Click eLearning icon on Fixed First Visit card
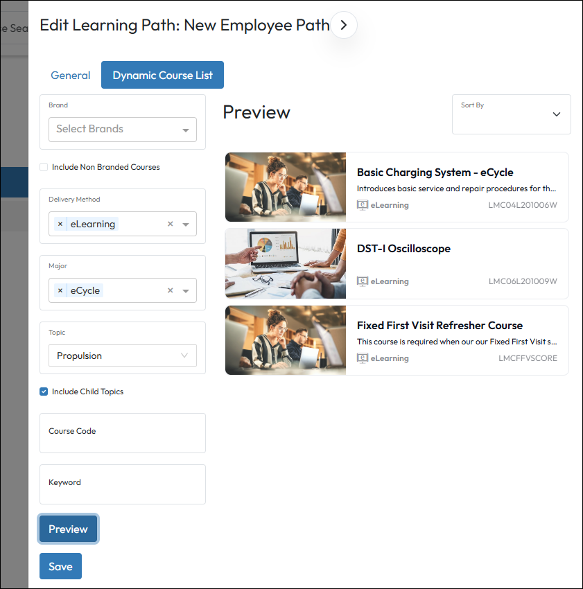Image resolution: width=583 pixels, height=589 pixels. [x=362, y=358]
